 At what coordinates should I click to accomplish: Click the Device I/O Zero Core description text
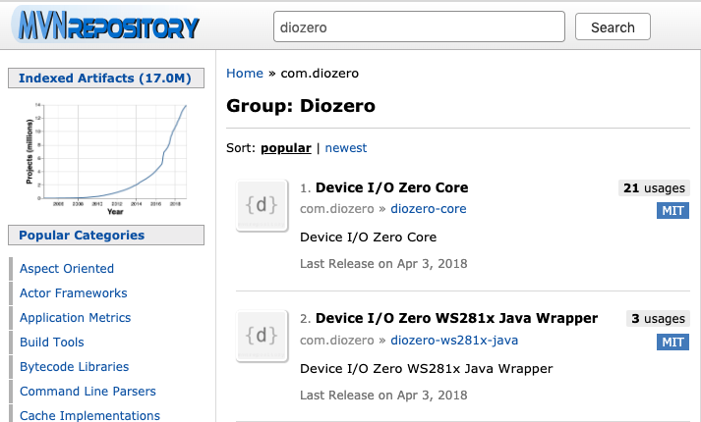[369, 237]
